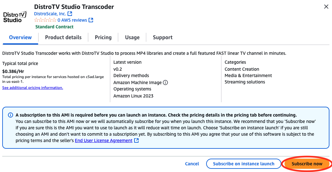Click the orange Subscribe now button
Viewport: 332px width, 172px height.
pos(307,164)
